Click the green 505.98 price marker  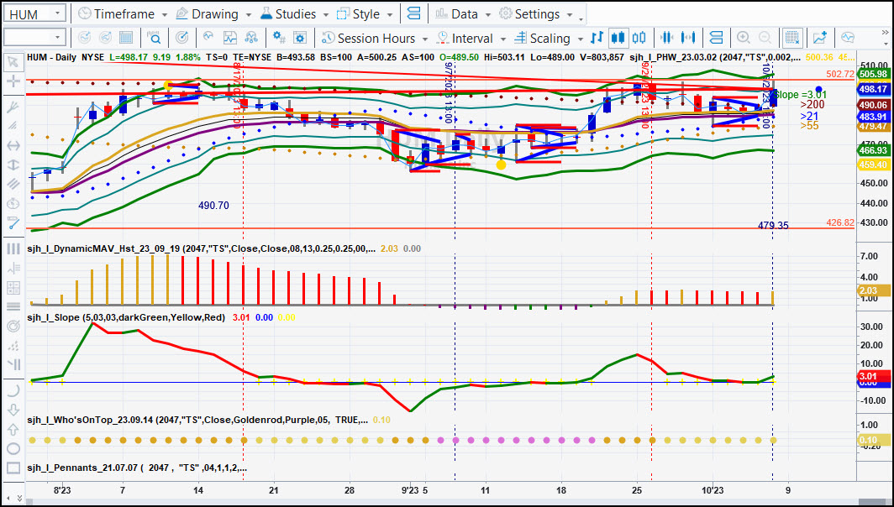[873, 74]
